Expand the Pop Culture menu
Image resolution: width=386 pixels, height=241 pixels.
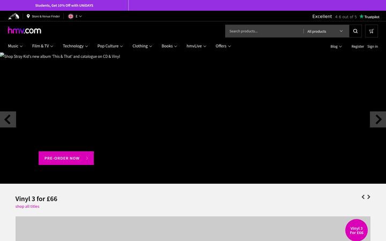point(110,46)
